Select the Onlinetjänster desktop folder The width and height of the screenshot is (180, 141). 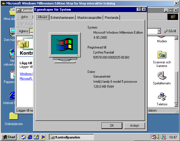click(x=14, y=116)
